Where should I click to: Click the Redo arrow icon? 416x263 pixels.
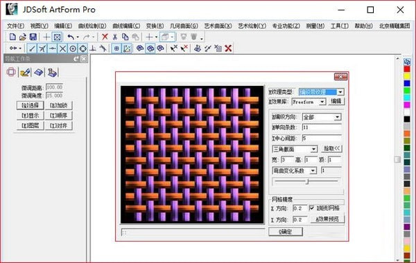point(86,37)
